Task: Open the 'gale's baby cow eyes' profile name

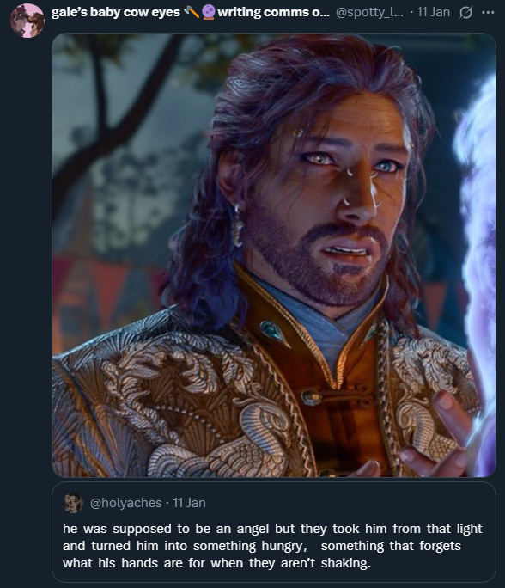Action: click(115, 12)
